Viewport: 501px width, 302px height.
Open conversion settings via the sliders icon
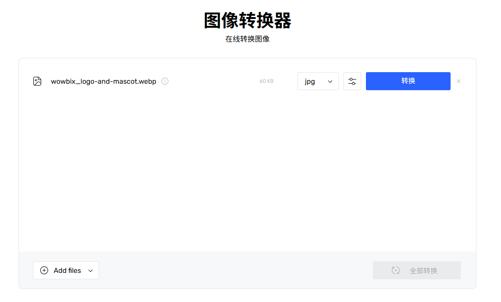352,81
